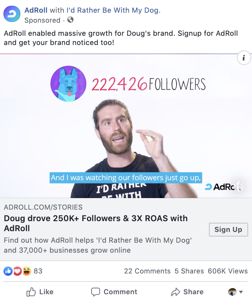Viewport: 252px width, 300px height.
Task: View the 22 Comments list
Action: point(147,271)
